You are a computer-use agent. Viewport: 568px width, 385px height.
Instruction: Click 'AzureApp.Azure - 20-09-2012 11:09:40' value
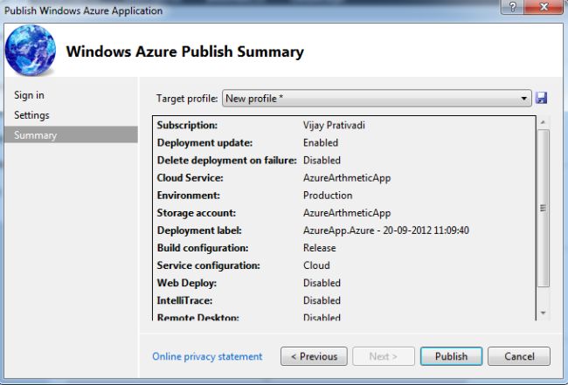tap(386, 230)
